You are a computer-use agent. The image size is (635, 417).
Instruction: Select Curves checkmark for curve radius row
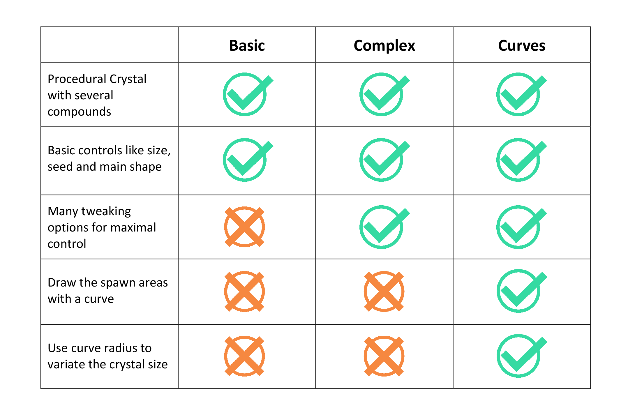tap(522, 356)
